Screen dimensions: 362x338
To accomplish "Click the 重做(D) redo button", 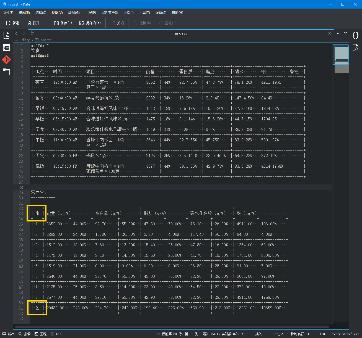I will coord(168,23).
